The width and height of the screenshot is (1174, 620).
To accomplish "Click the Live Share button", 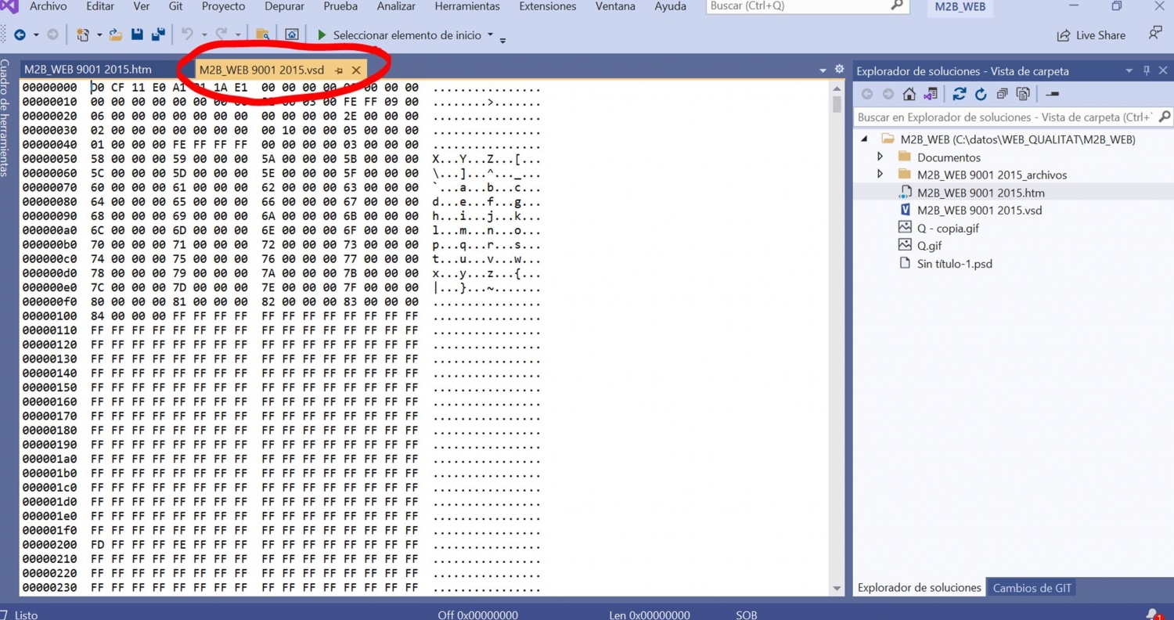I will pos(1091,35).
